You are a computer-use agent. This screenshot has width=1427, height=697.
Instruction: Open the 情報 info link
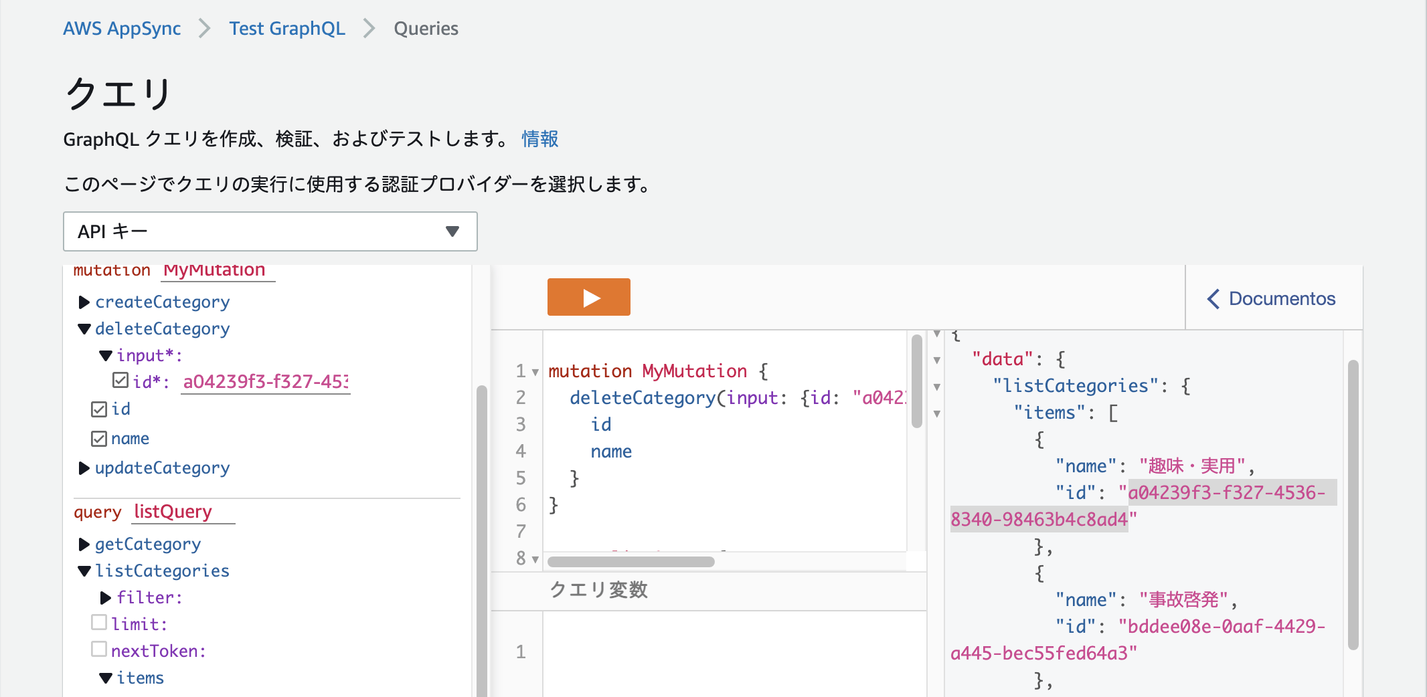[x=539, y=138]
